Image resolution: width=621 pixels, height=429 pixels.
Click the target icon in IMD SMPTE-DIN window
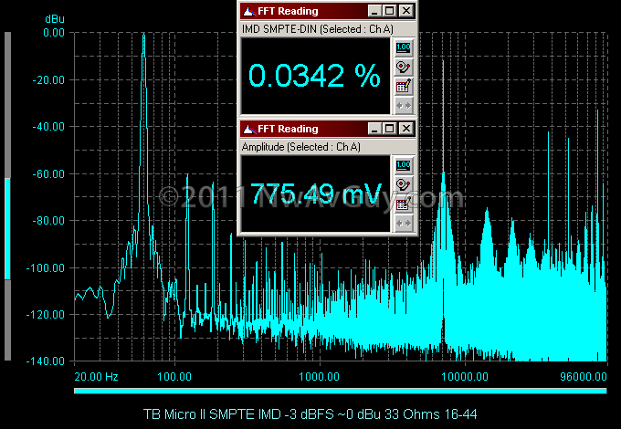403,67
